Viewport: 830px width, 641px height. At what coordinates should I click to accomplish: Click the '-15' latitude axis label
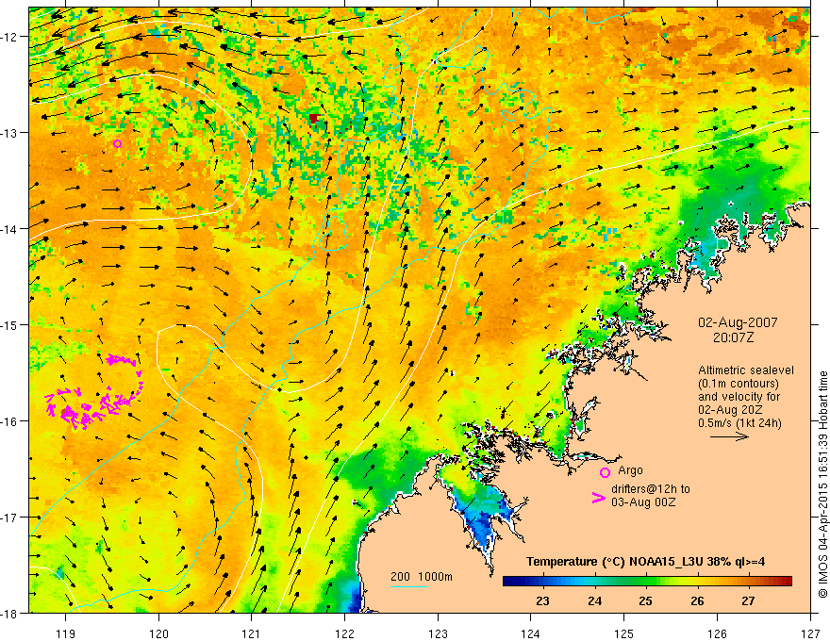pyautogui.click(x=9, y=324)
